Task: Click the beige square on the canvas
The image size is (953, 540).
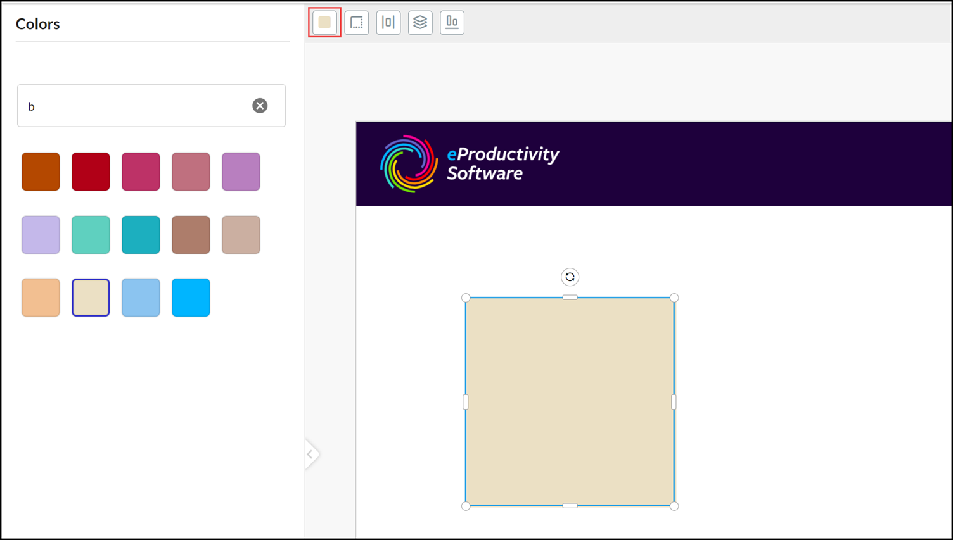Action: tap(570, 401)
